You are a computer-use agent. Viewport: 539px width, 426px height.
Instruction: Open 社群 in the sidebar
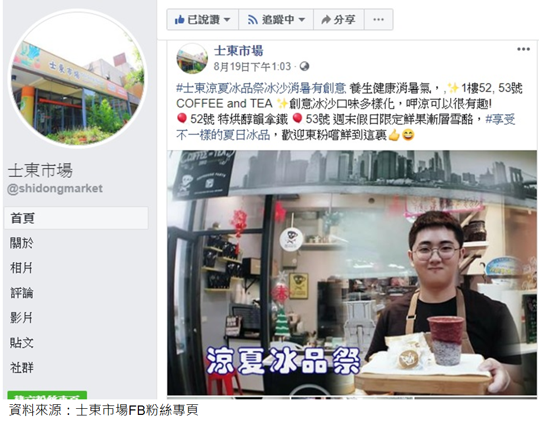pyautogui.click(x=22, y=368)
